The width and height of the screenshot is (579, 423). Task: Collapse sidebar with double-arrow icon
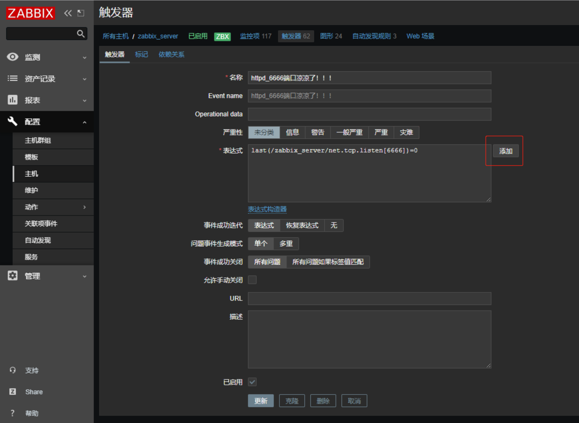tap(68, 13)
